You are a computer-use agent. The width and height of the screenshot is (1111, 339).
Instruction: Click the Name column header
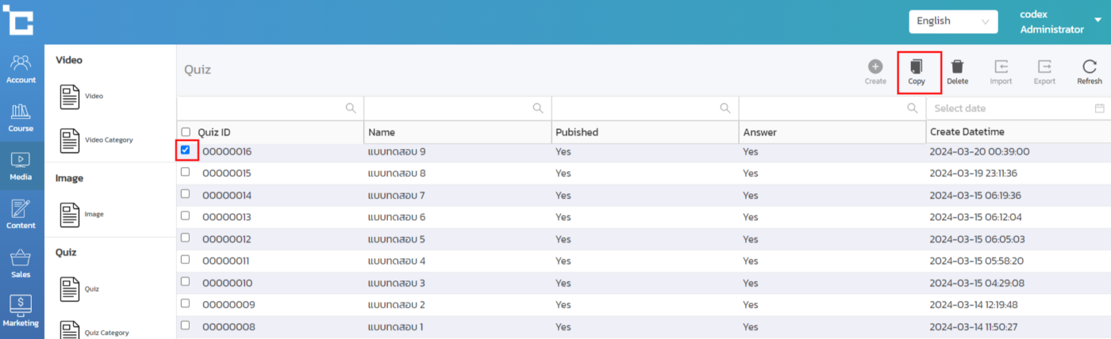coord(382,132)
